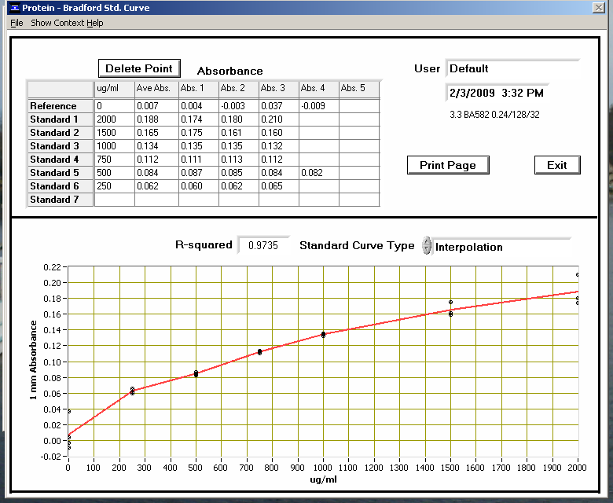Select Standard 1 average cell 0.188
The height and width of the screenshot is (503, 613).
point(156,119)
